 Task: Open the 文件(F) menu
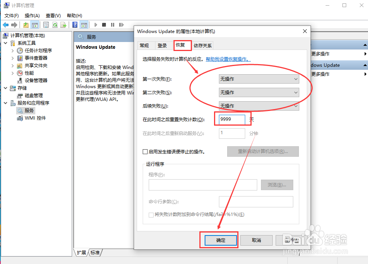pyautogui.click(x=12, y=16)
